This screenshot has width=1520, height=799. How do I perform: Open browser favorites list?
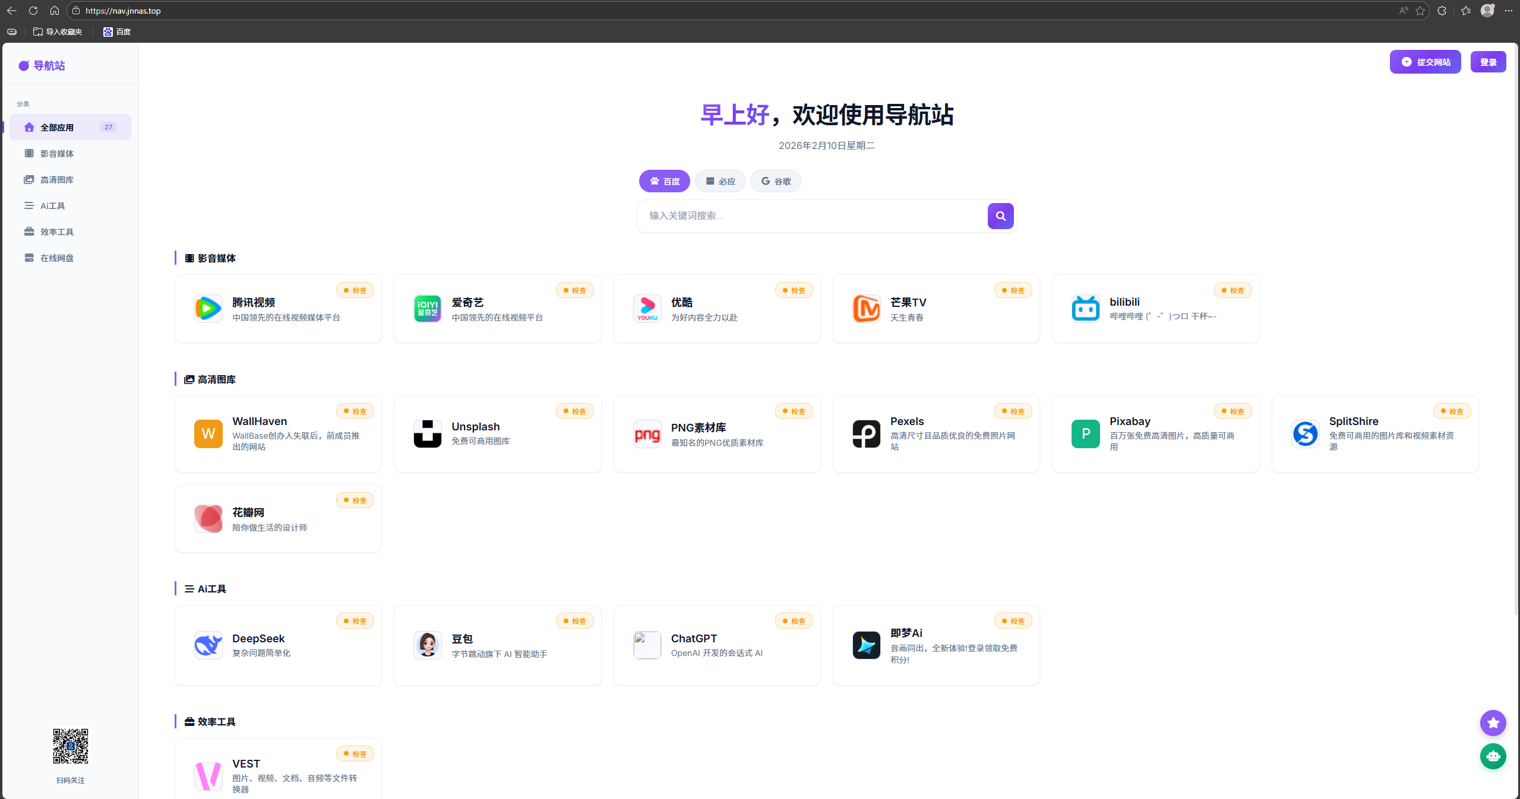1466,11
